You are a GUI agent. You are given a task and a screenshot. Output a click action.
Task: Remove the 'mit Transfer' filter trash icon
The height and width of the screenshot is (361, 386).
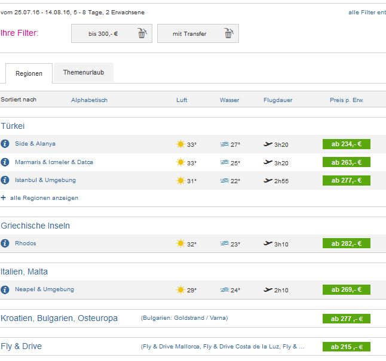pos(229,33)
